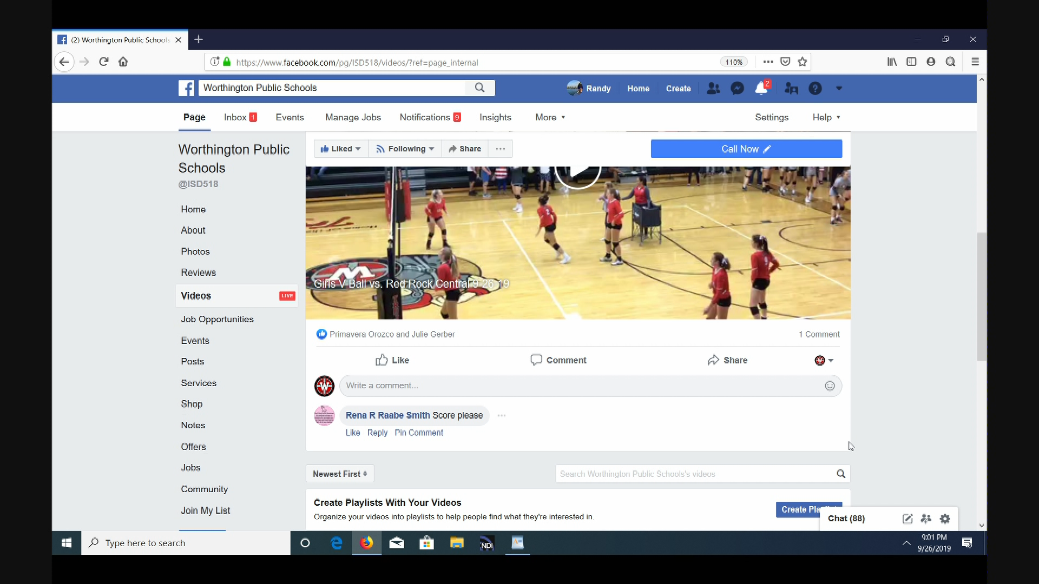Open Quick Help question mark icon
The width and height of the screenshot is (1039, 584).
tap(815, 88)
